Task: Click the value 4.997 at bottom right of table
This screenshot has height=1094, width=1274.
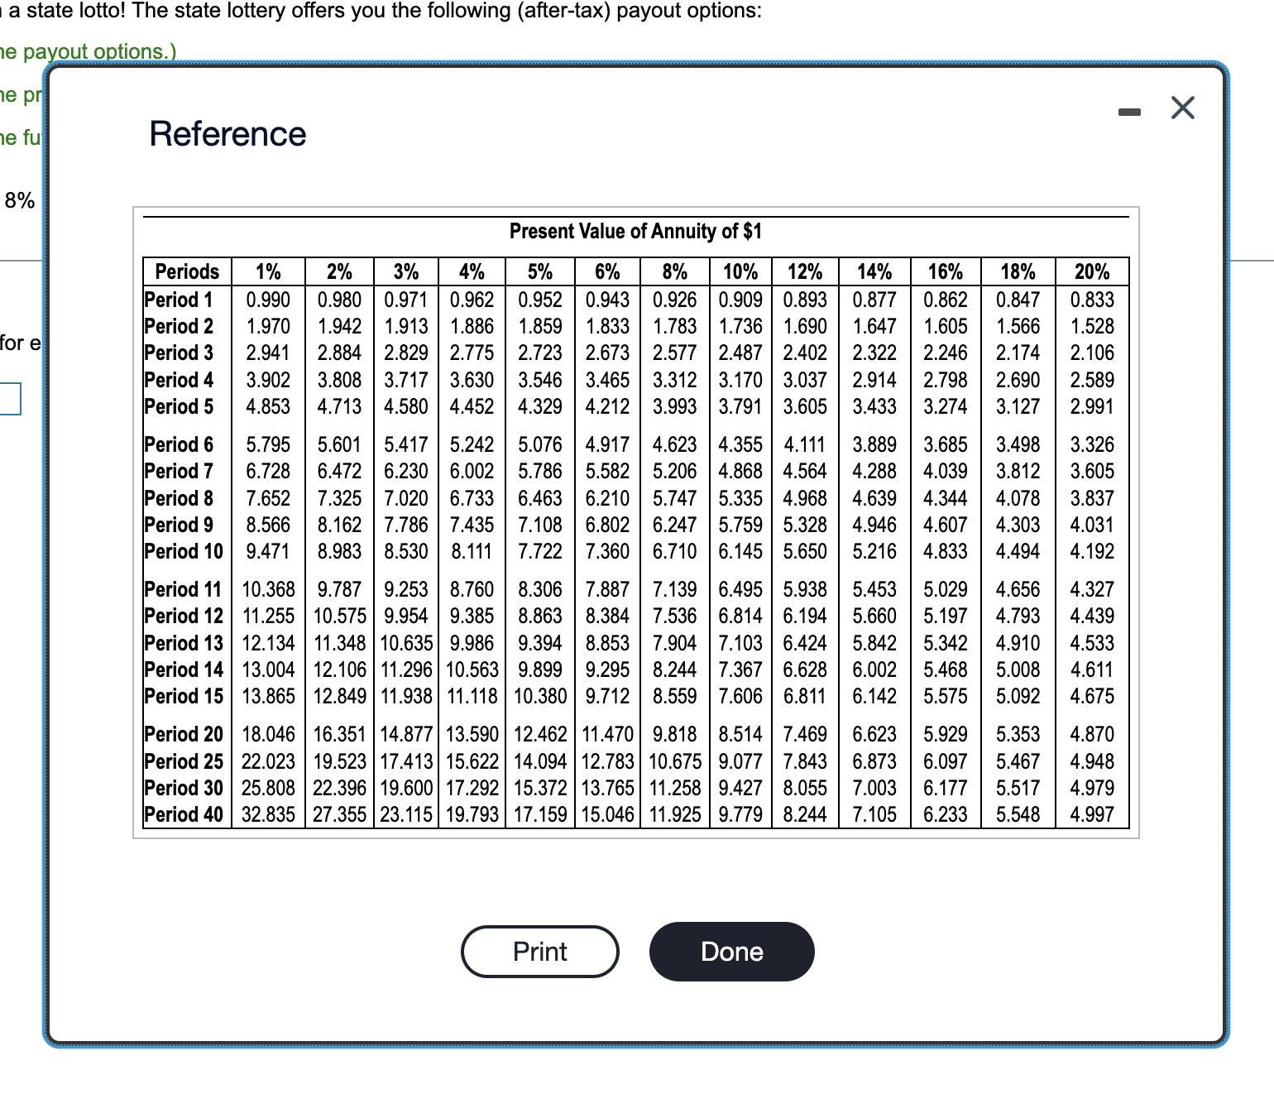Action: click(1094, 814)
